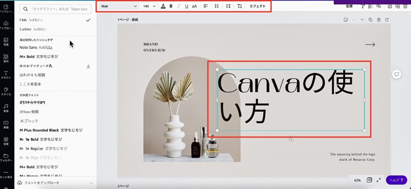Delete page 1 with the trash icon
The width and height of the screenshot is (411, 189).
pyautogui.click(x=379, y=20)
